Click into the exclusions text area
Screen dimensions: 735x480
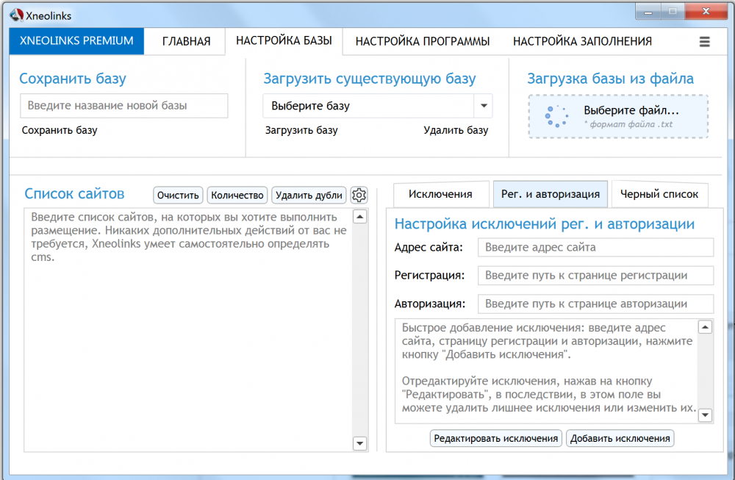tap(547, 371)
